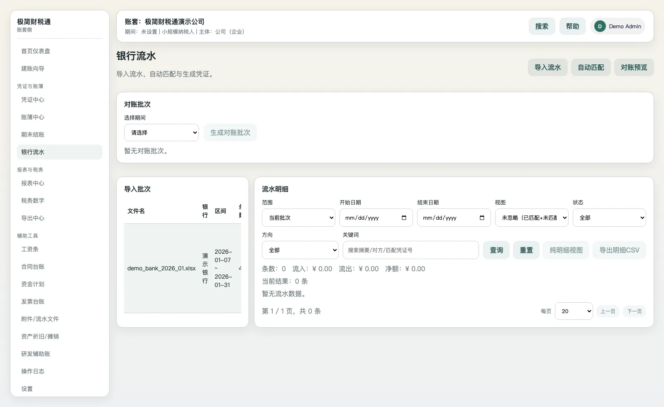Open the start date calendar picker
This screenshot has width=664, height=407.
tap(405, 217)
